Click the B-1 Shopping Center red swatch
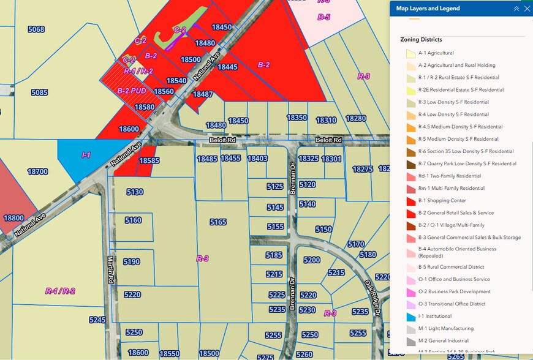The width and height of the screenshot is (533, 360). point(410,201)
